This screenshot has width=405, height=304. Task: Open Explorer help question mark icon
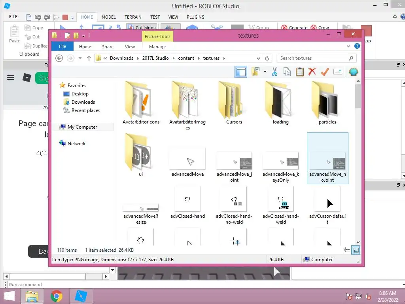[x=357, y=46]
